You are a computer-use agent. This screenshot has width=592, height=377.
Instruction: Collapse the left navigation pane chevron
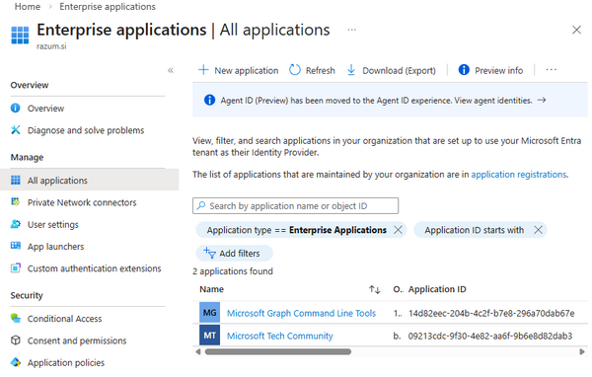171,70
